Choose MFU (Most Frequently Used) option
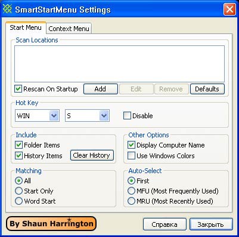Screen dimensions: 239x237 point(131,191)
